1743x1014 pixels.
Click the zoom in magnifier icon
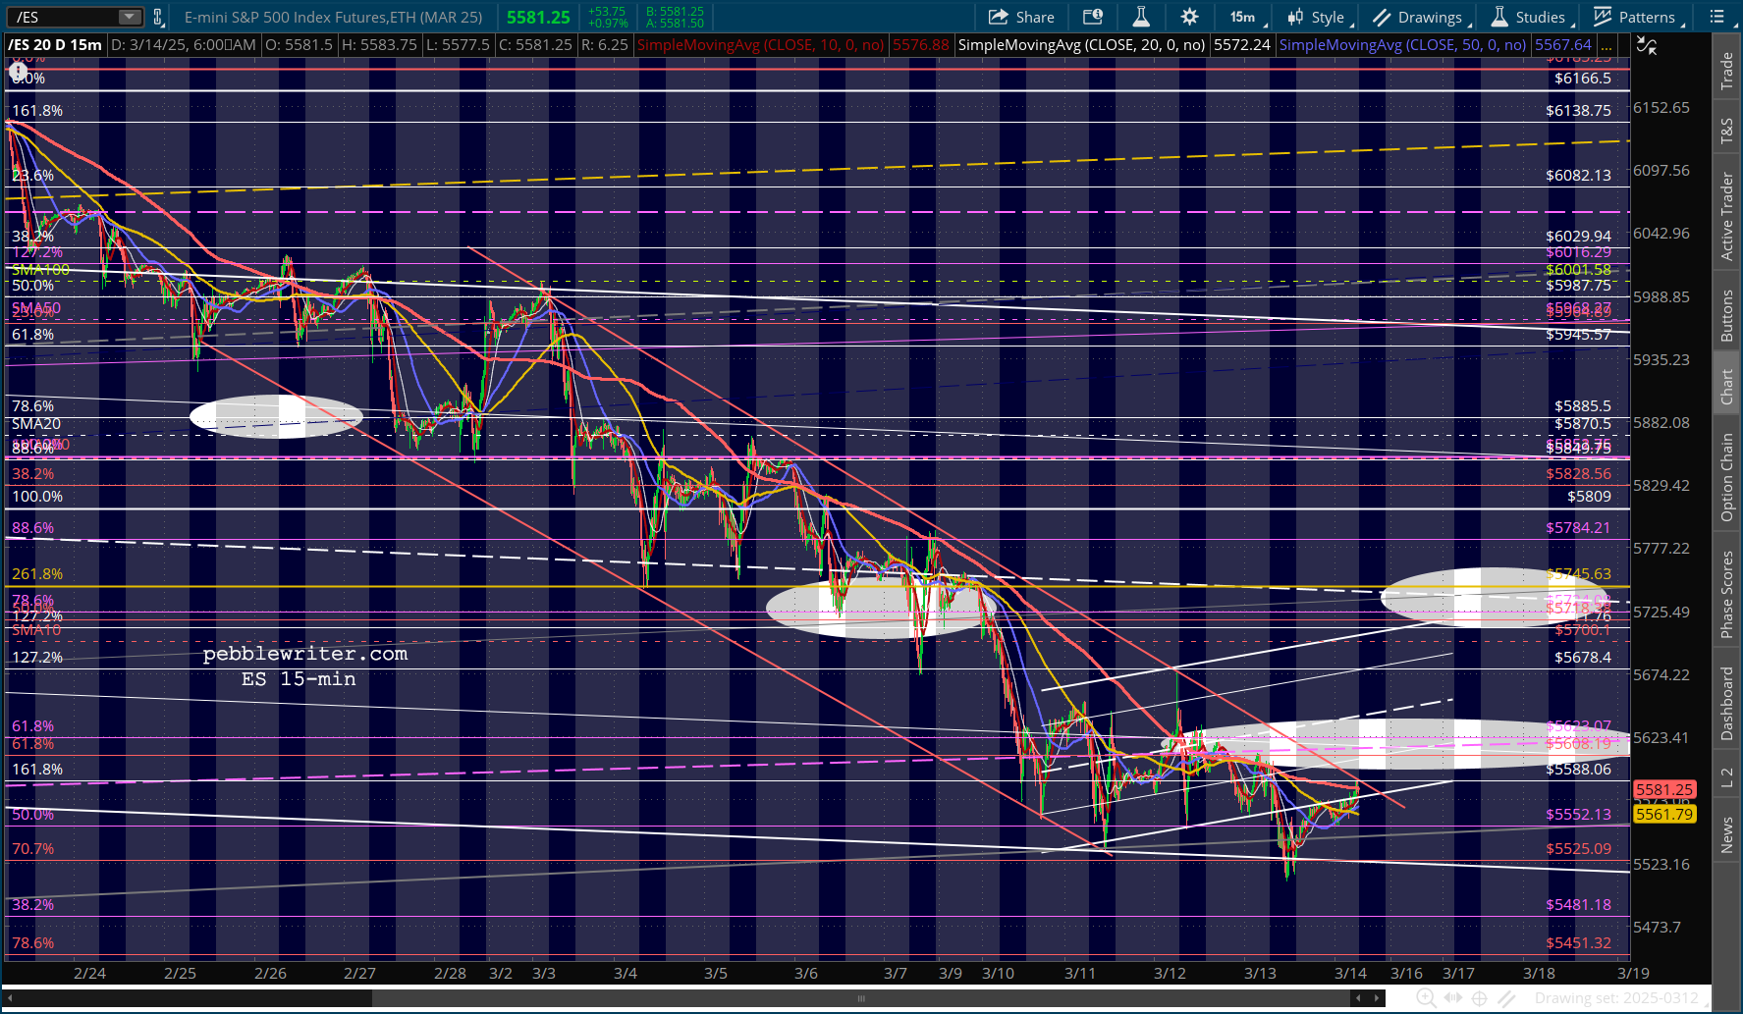pos(1426,998)
